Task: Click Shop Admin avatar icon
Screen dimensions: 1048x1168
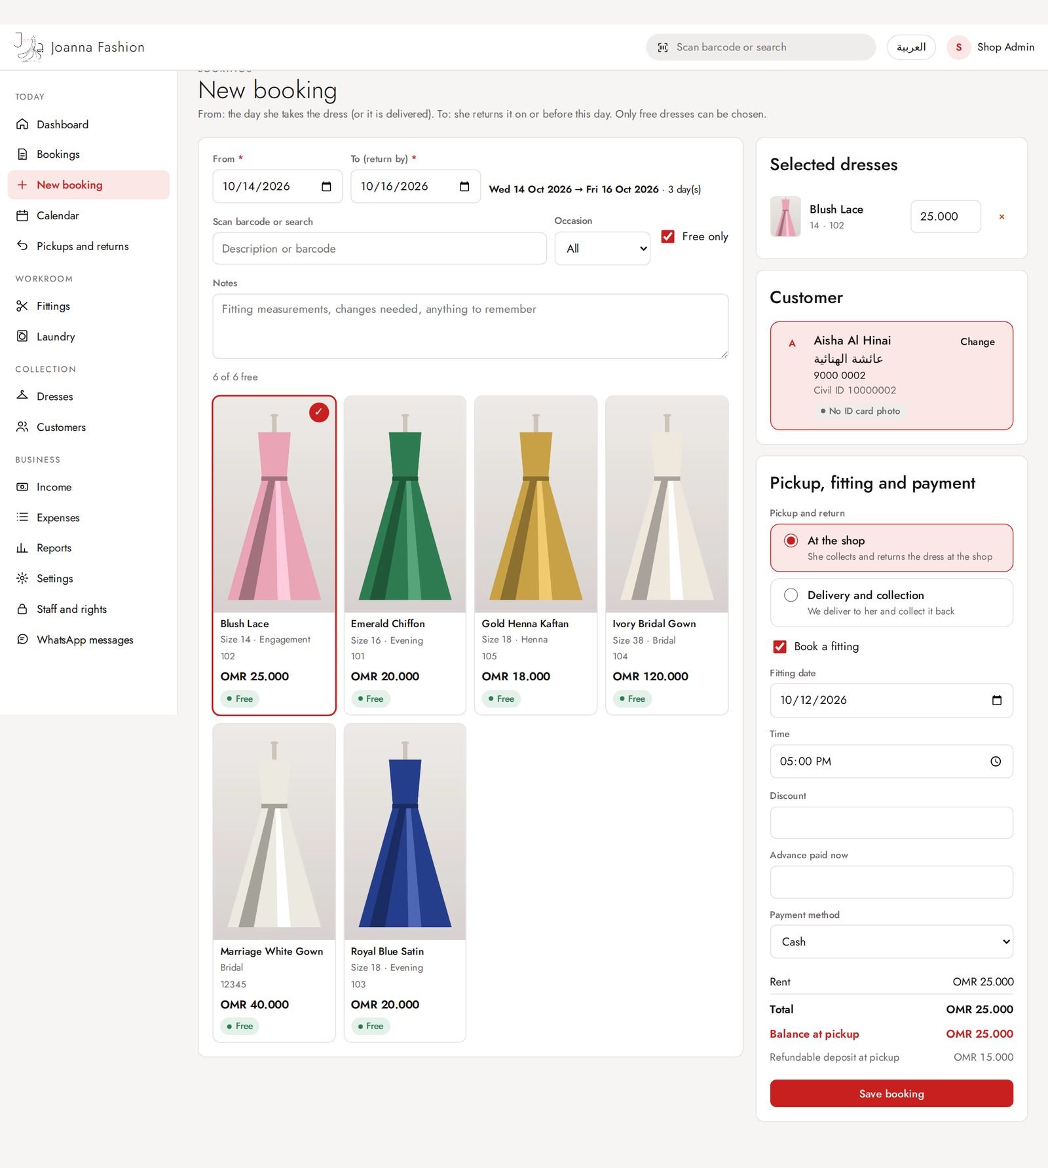Action: 958,47
